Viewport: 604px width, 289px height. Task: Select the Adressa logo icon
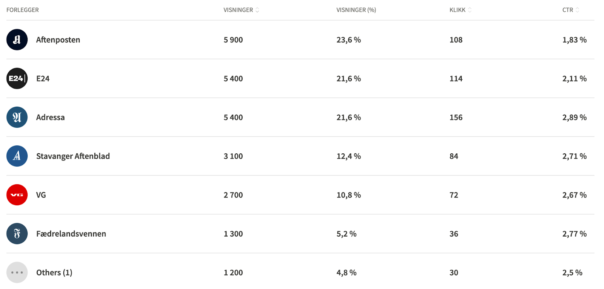click(x=17, y=117)
